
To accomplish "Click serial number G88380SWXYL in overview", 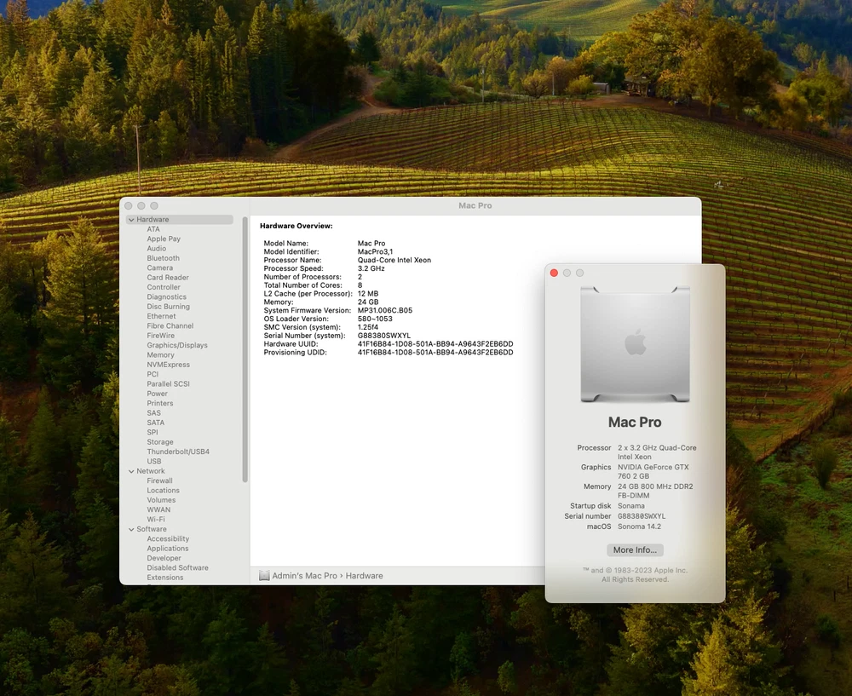I will 384,336.
